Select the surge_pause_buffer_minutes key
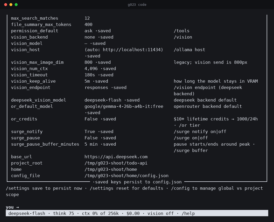The image size is (274, 222). (x=45, y=144)
